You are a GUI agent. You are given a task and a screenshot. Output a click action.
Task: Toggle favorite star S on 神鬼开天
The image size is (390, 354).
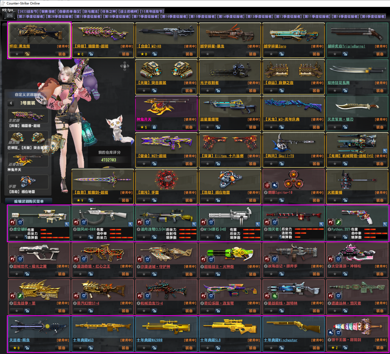[144, 127]
